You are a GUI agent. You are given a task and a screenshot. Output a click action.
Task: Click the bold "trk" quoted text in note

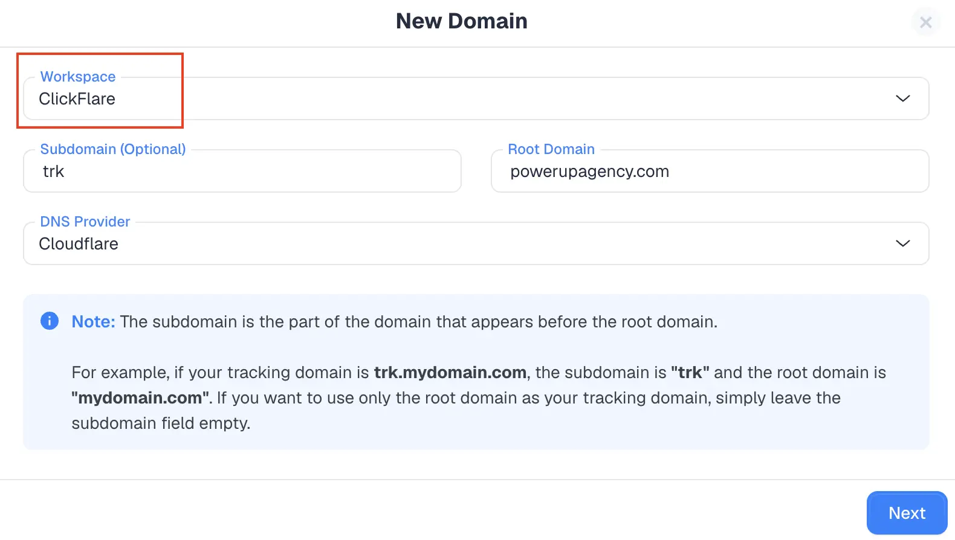click(x=690, y=372)
